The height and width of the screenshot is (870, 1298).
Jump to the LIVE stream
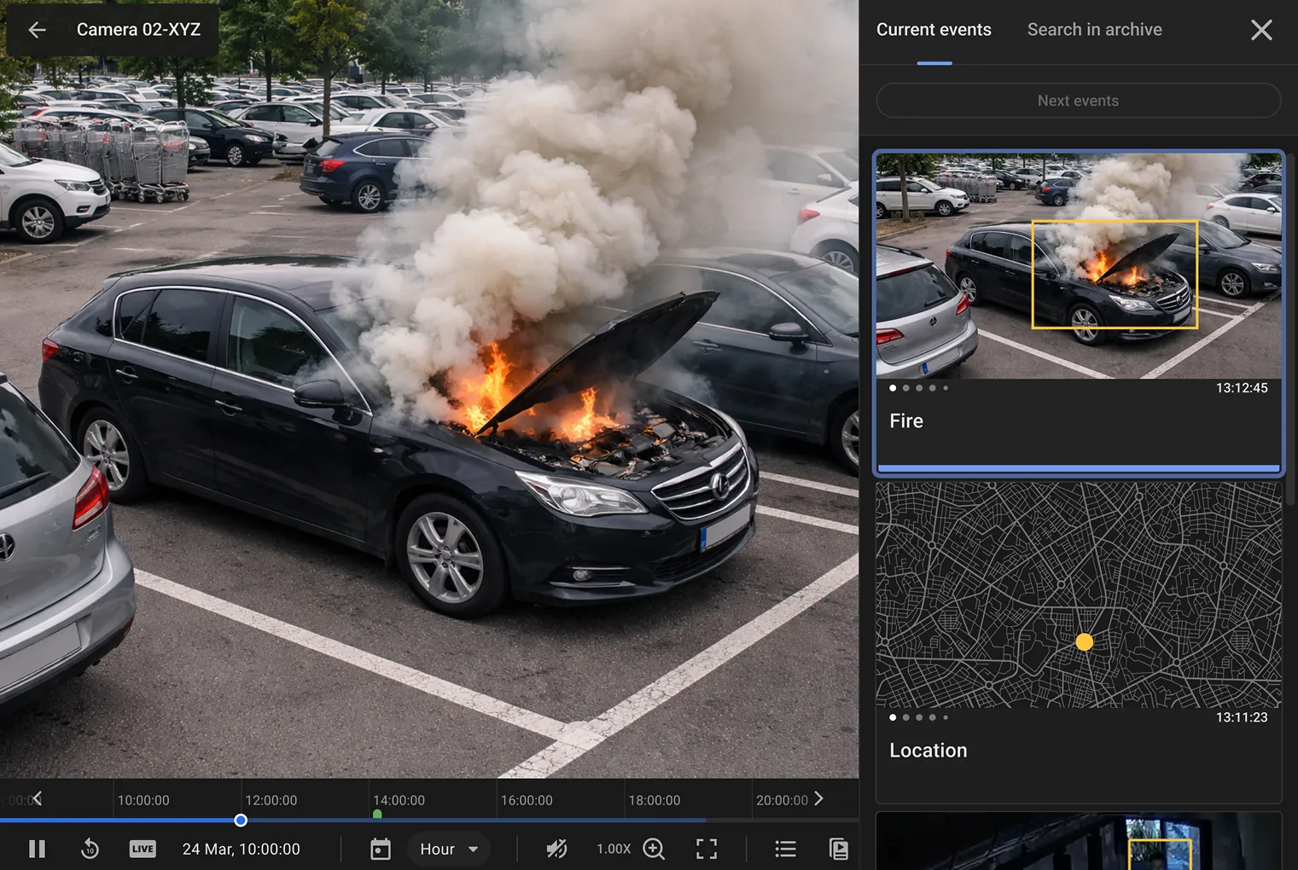tap(143, 849)
